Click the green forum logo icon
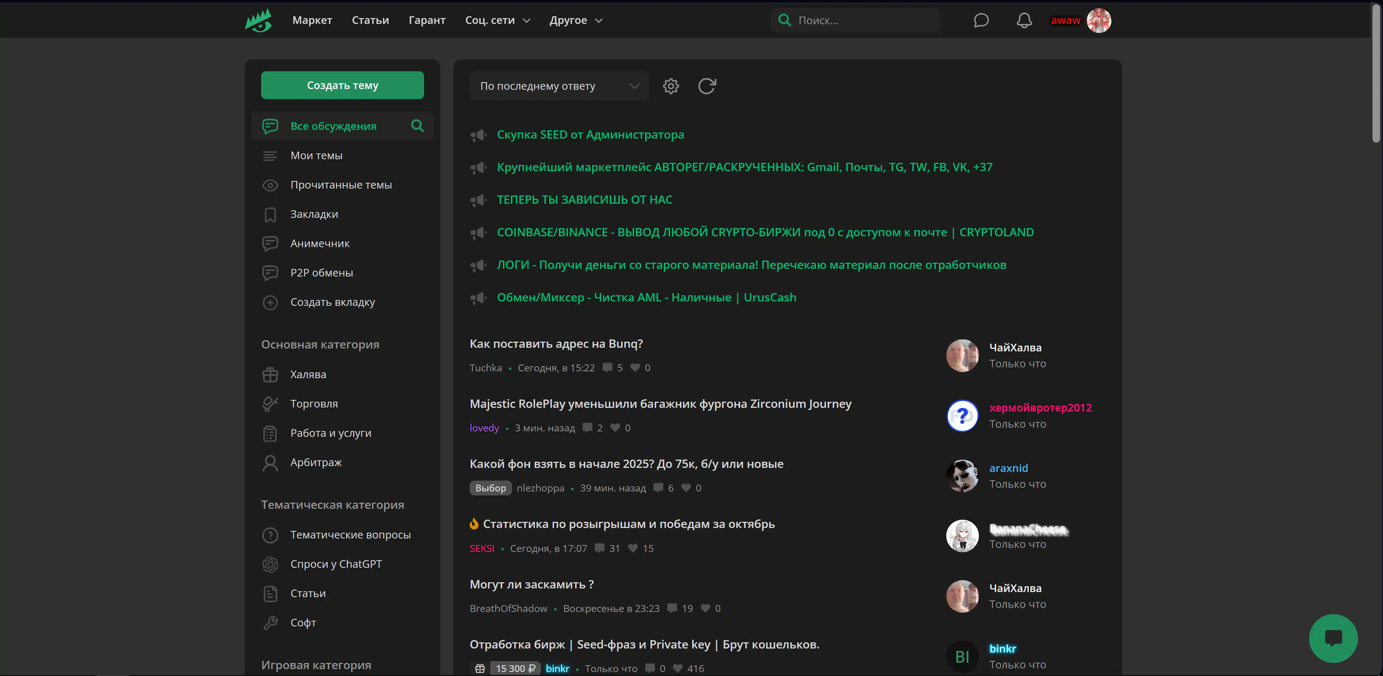The image size is (1383, 676). tap(259, 20)
